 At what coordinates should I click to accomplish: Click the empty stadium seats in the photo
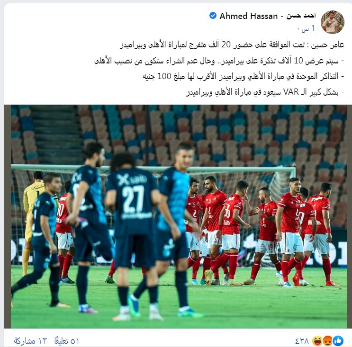(x=225, y=134)
